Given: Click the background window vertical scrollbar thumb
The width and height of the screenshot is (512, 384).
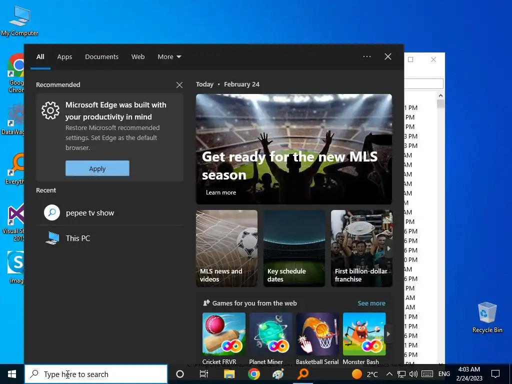Looking at the screenshot, I should click(440, 104).
